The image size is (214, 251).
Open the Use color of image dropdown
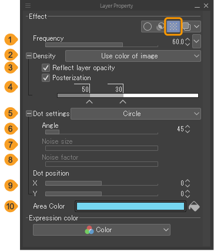(133, 56)
